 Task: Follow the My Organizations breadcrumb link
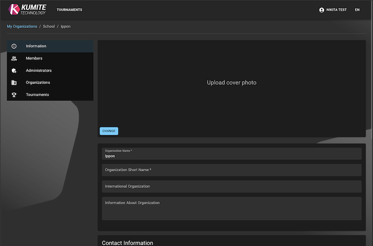click(x=22, y=26)
